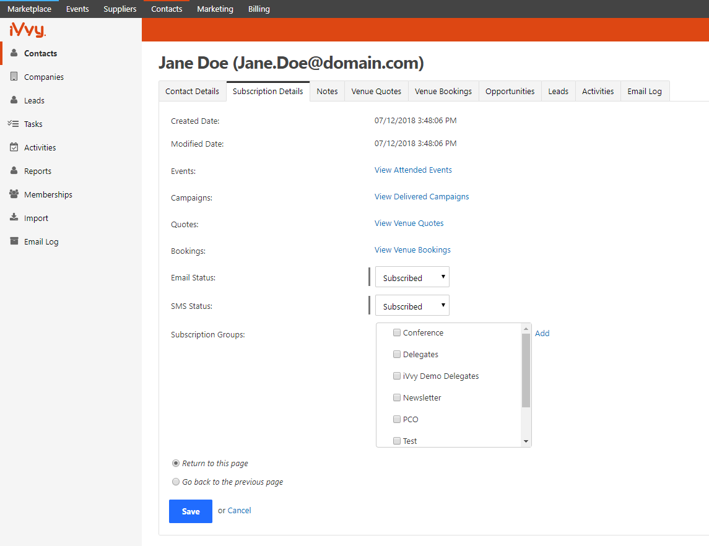Screen dimensions: 709x546
Task: Open Tasks in the left sidebar
Action: (71, 124)
